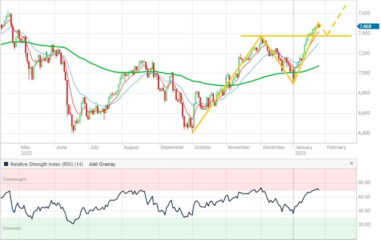Click the May 2022 date axis label
This screenshot has width=381, height=240.
[x=25, y=150]
